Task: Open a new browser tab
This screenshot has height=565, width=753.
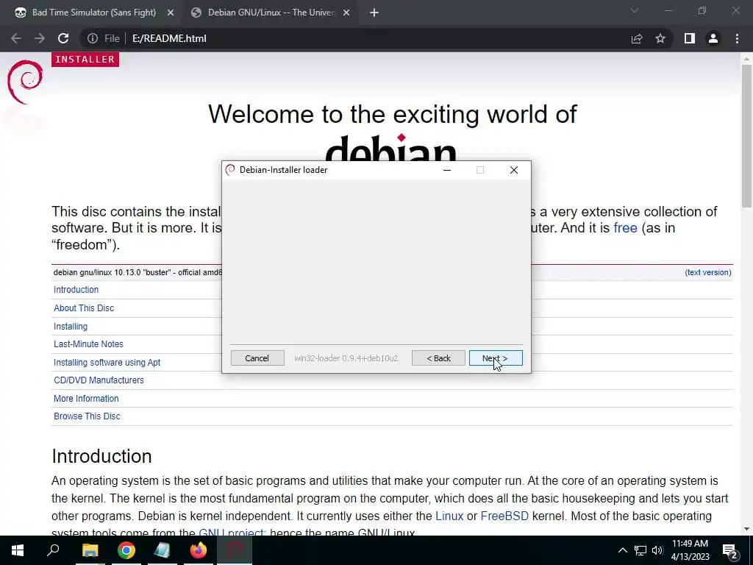Action: [374, 13]
